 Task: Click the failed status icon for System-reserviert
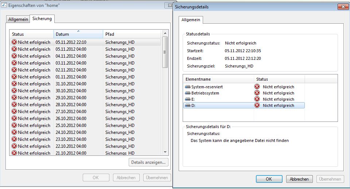[257, 87]
